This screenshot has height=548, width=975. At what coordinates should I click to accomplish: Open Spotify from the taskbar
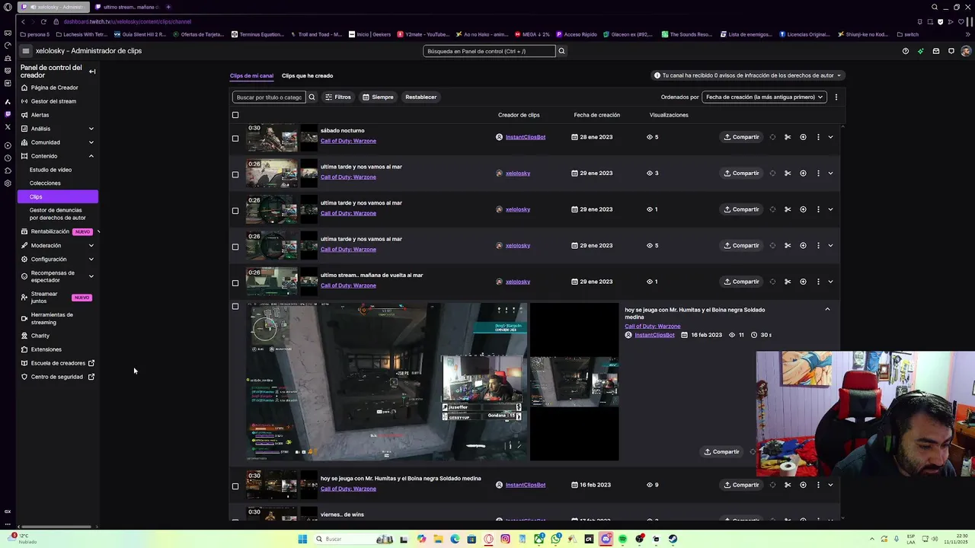coord(622,539)
